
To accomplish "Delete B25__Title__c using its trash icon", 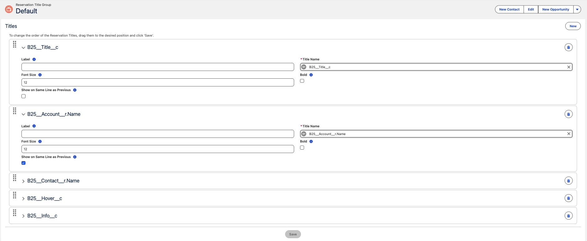I will pyautogui.click(x=569, y=47).
